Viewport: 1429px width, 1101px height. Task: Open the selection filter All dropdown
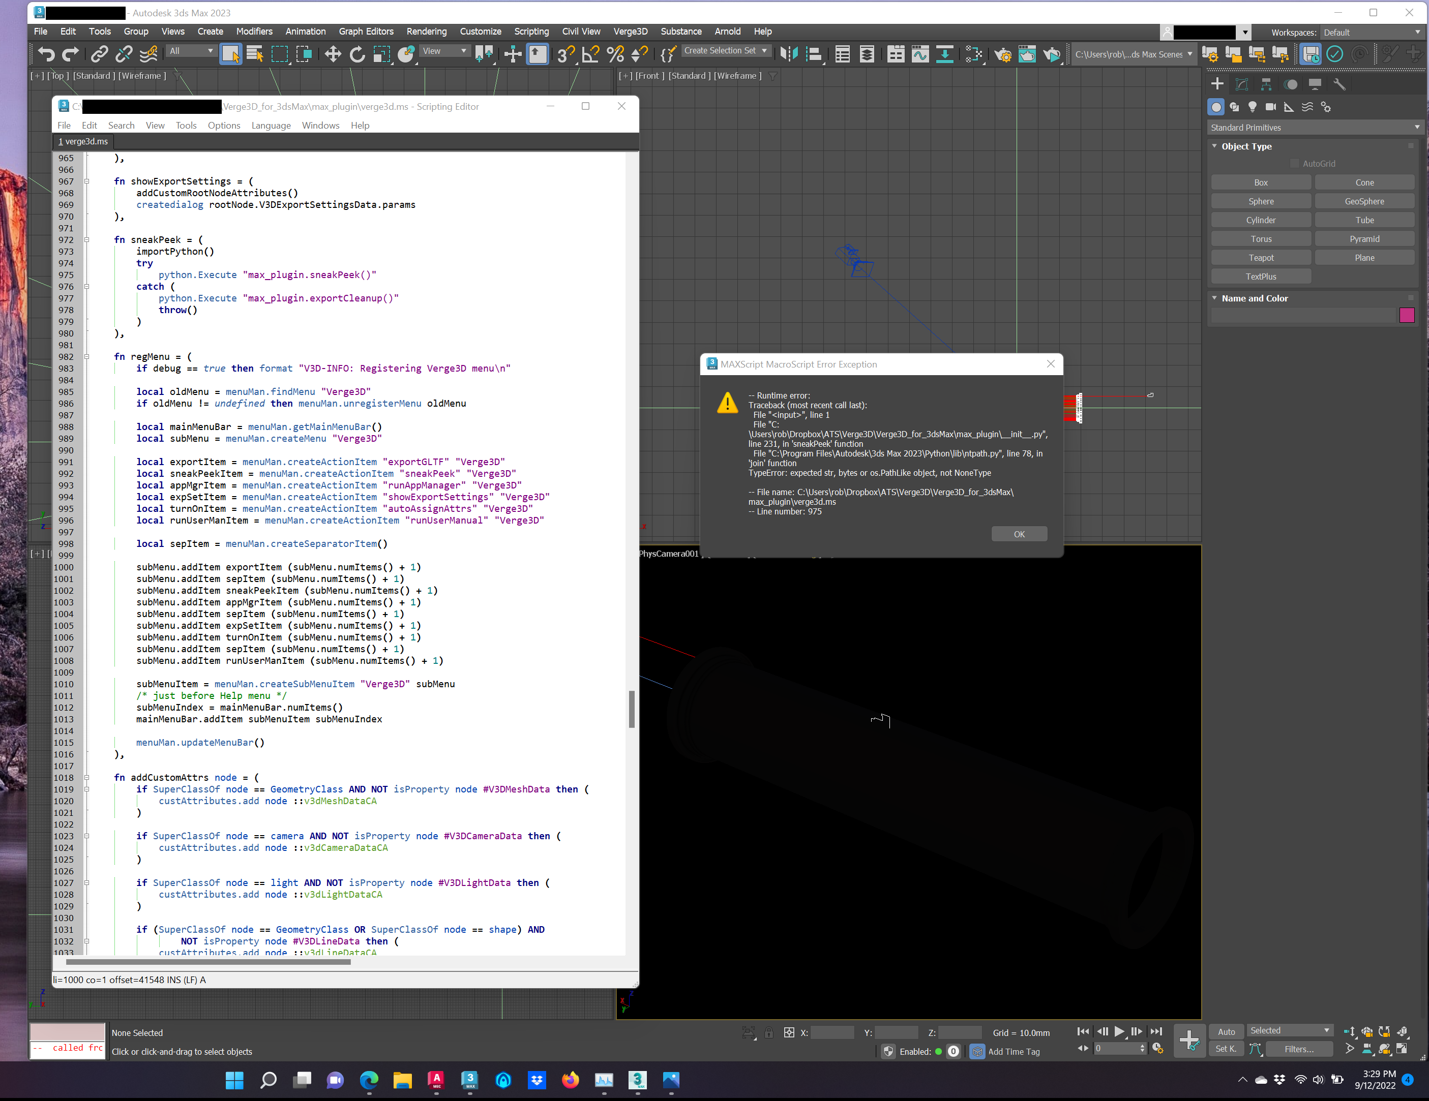pyautogui.click(x=191, y=51)
